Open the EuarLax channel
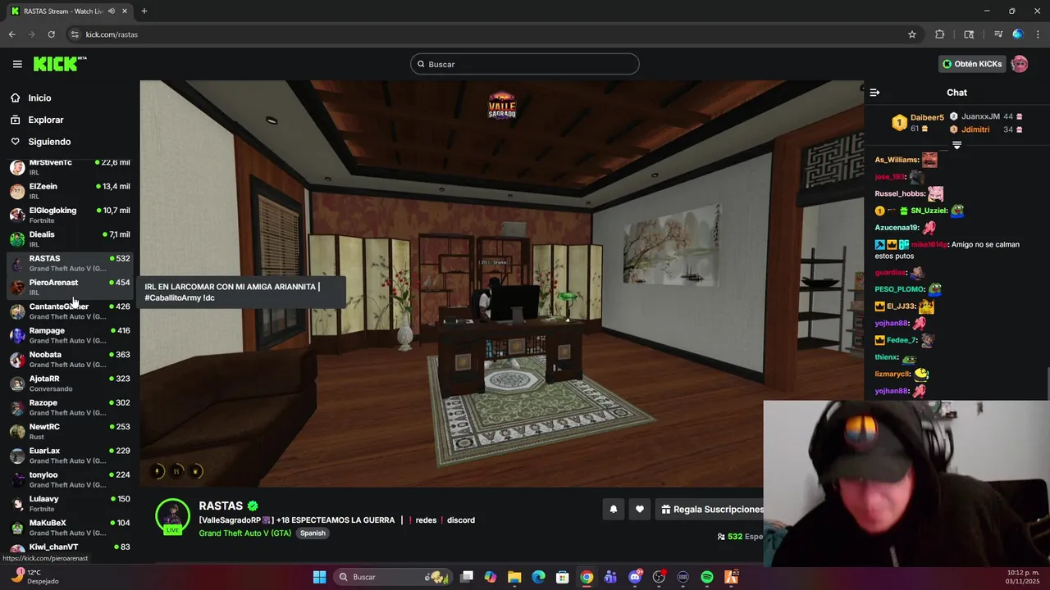Image resolution: width=1050 pixels, height=590 pixels. (70, 456)
